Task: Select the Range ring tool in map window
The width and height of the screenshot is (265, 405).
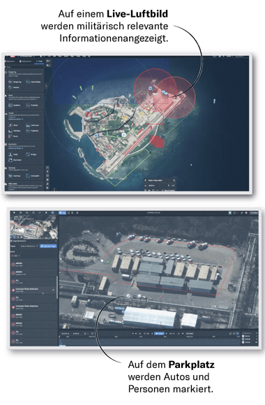Action: 15,82
